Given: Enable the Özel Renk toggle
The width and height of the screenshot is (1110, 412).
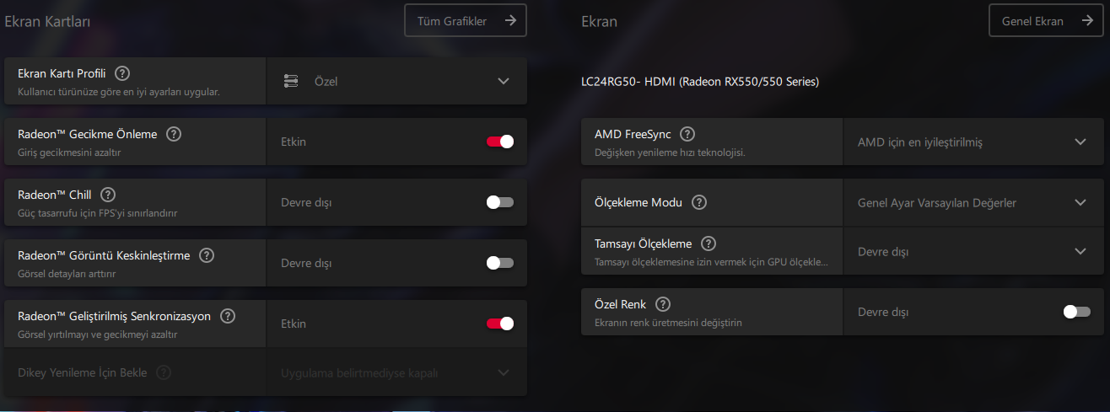Looking at the screenshot, I should (x=1076, y=312).
